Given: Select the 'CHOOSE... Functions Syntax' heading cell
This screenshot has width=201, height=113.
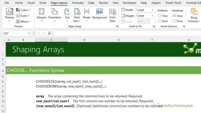Looking at the screenshot, I should [x=35, y=70].
